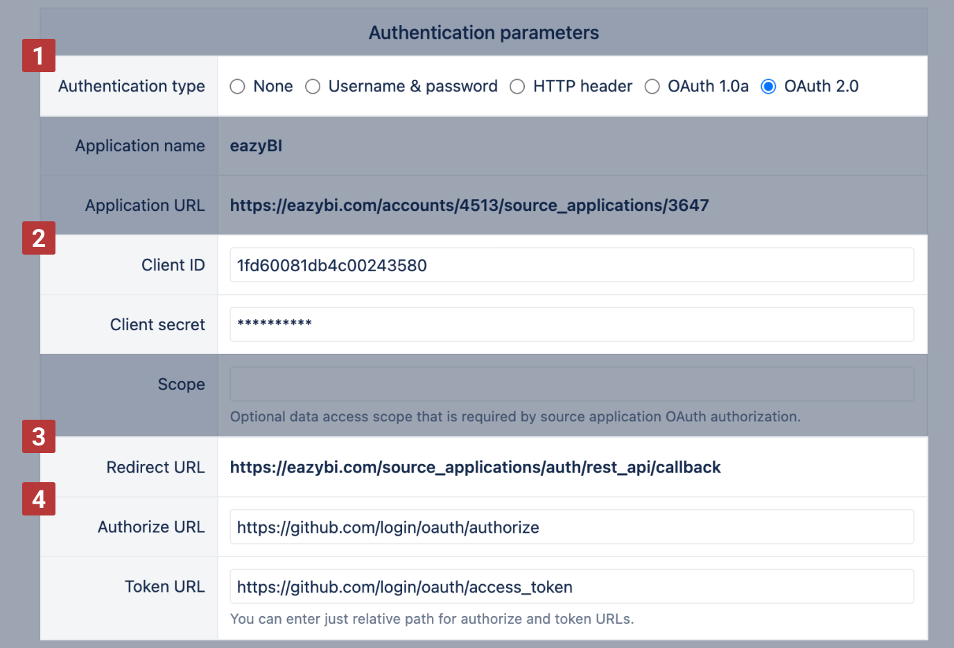Click marker 4 beside Authorize URL
954x648 pixels.
39,499
